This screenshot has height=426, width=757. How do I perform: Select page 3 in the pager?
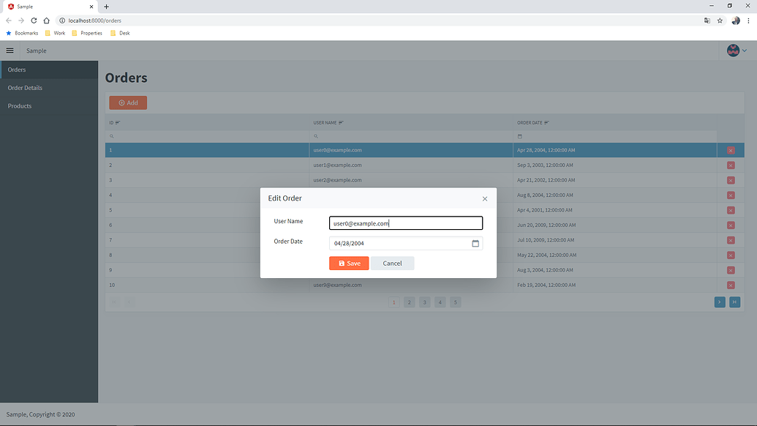click(424, 302)
